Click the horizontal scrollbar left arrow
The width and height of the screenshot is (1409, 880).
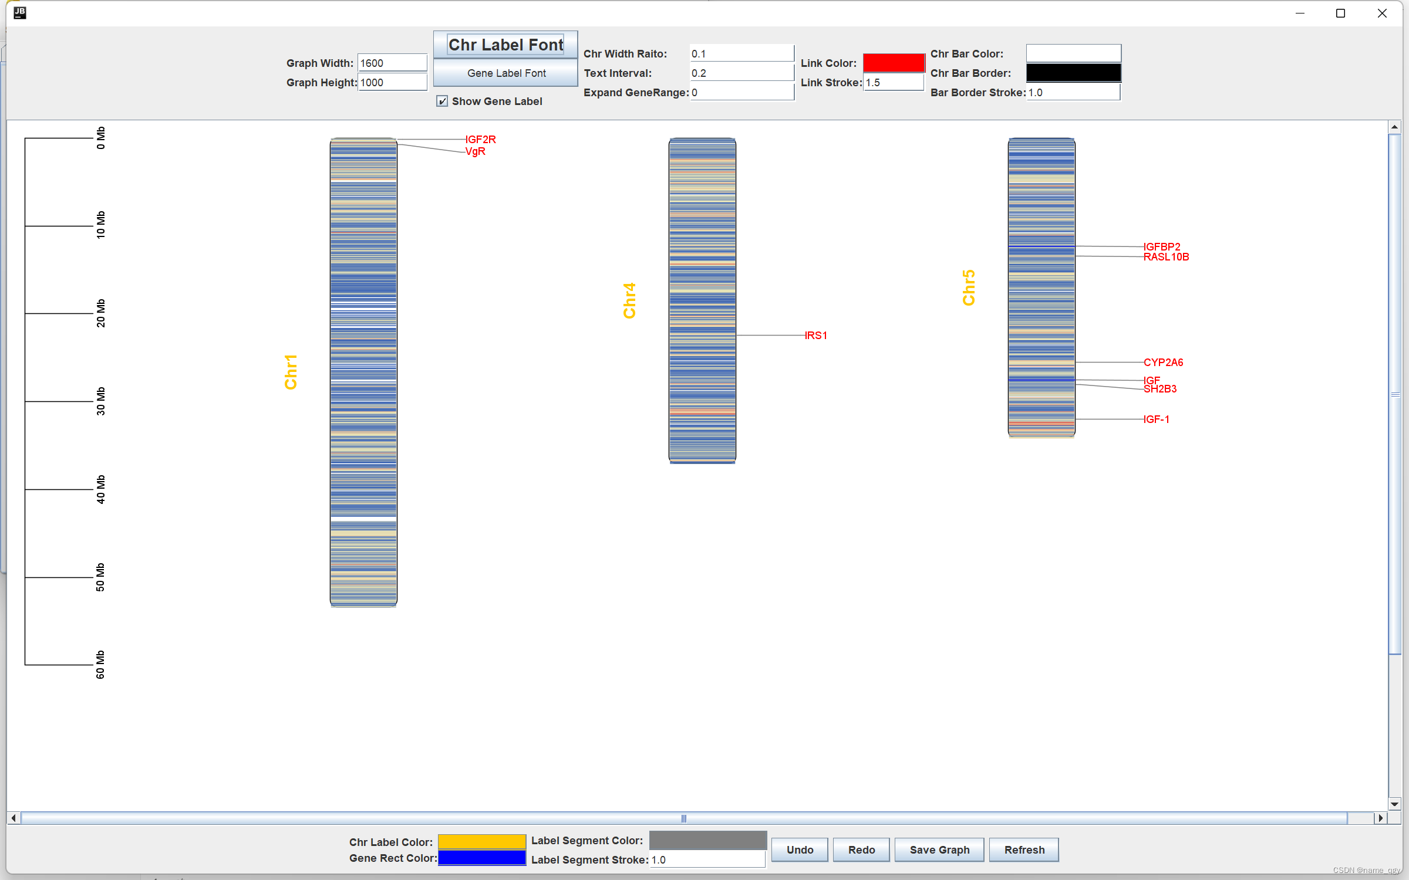point(14,818)
